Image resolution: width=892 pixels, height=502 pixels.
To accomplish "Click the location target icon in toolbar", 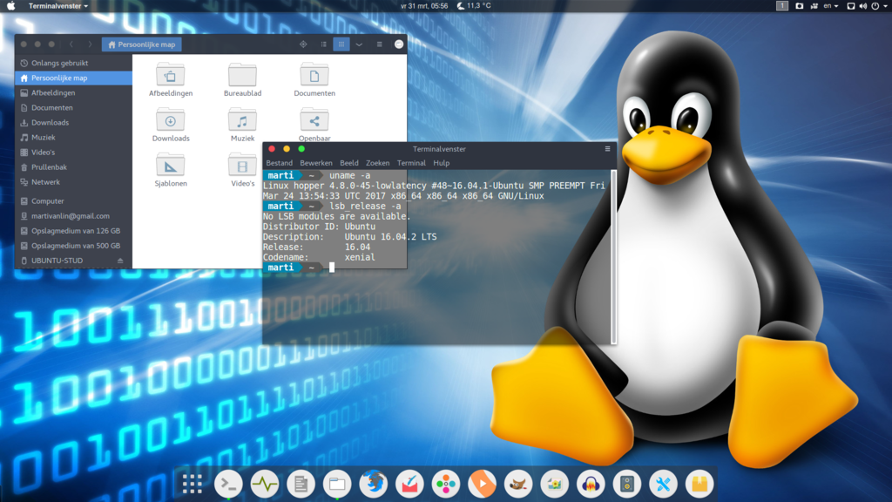I will coord(303,44).
